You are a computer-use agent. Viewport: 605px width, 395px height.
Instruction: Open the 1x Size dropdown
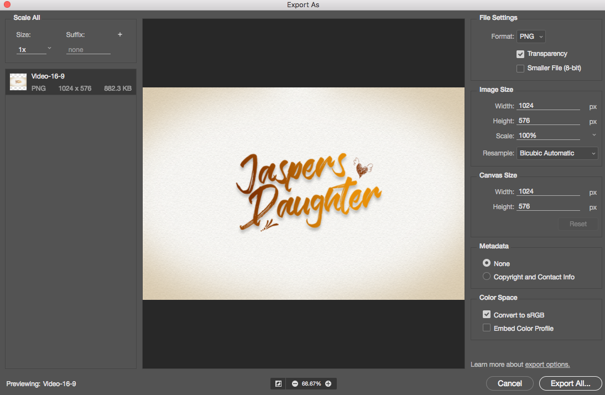coord(34,49)
